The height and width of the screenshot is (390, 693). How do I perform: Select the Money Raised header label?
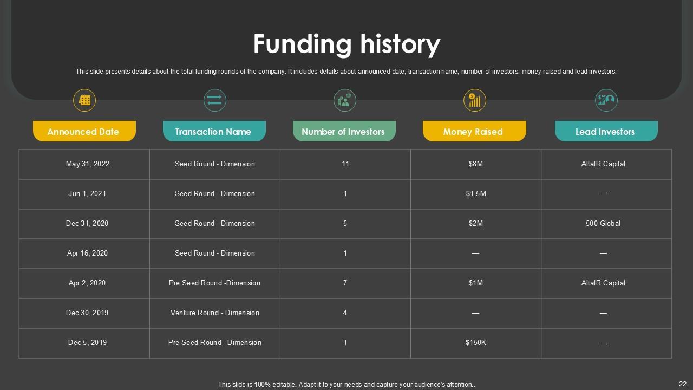[x=473, y=132]
